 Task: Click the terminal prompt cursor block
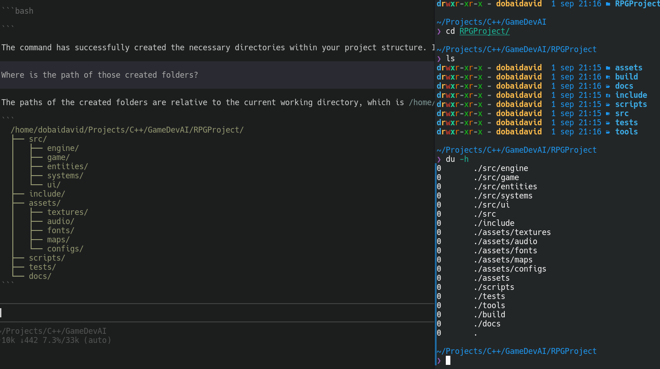pos(448,360)
